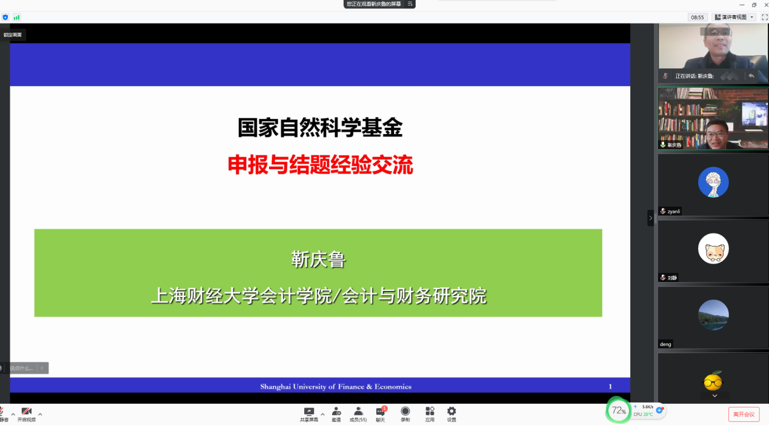This screenshot has height=425, width=769.
Task: Mute zyanli's microphone icon
Action: coord(662,211)
